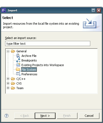Screen dimensions: 103x123
Task: Click the Archive File icon
Action: [18, 56]
